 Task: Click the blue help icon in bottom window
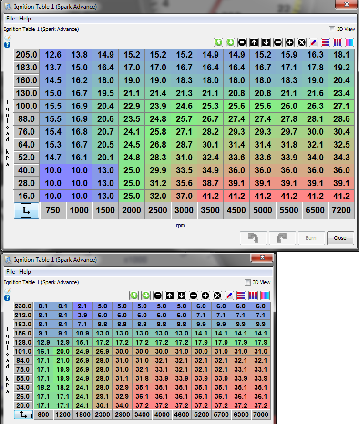point(7,298)
